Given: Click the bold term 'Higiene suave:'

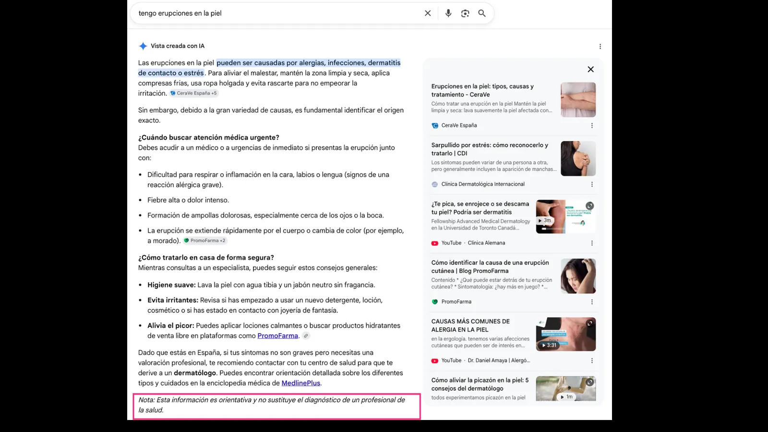Looking at the screenshot, I should tap(171, 285).
